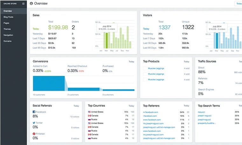This screenshot has width=242, height=145.
Task: Open the Today date range dropdown at top
Action: 238,3
